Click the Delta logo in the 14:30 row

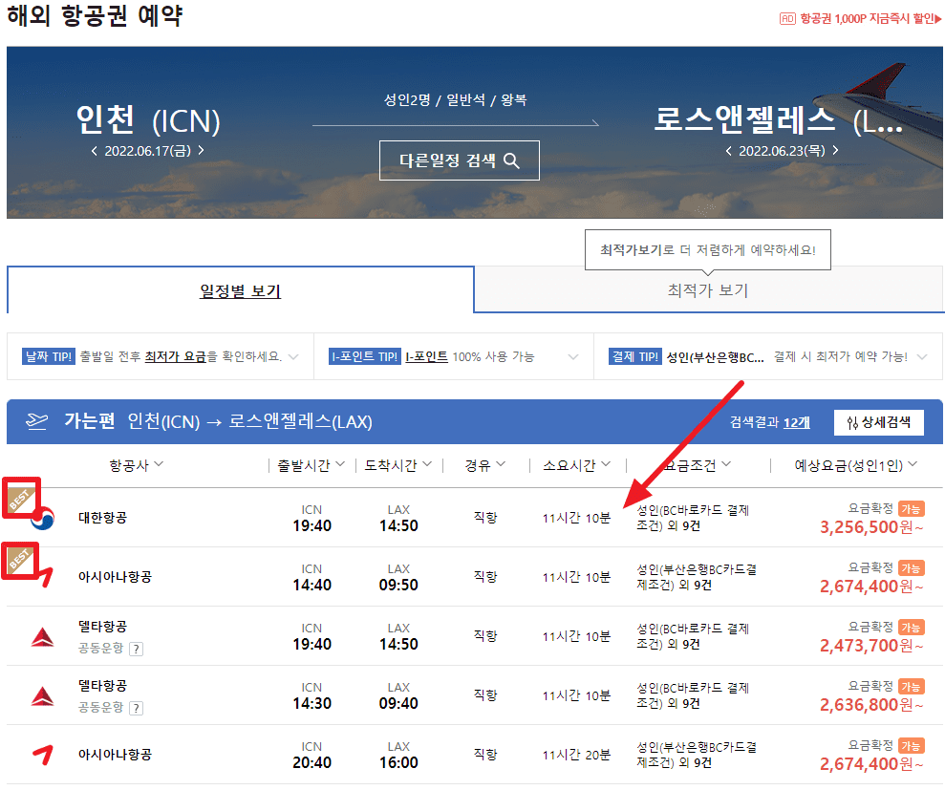click(42, 696)
